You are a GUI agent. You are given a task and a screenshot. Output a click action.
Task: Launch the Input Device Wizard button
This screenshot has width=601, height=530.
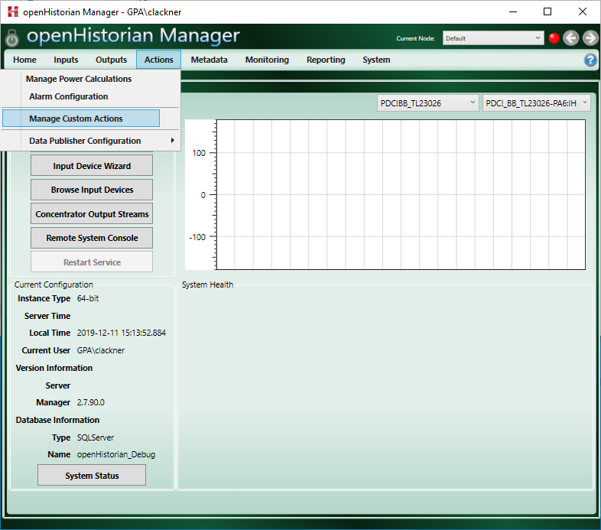tap(92, 166)
